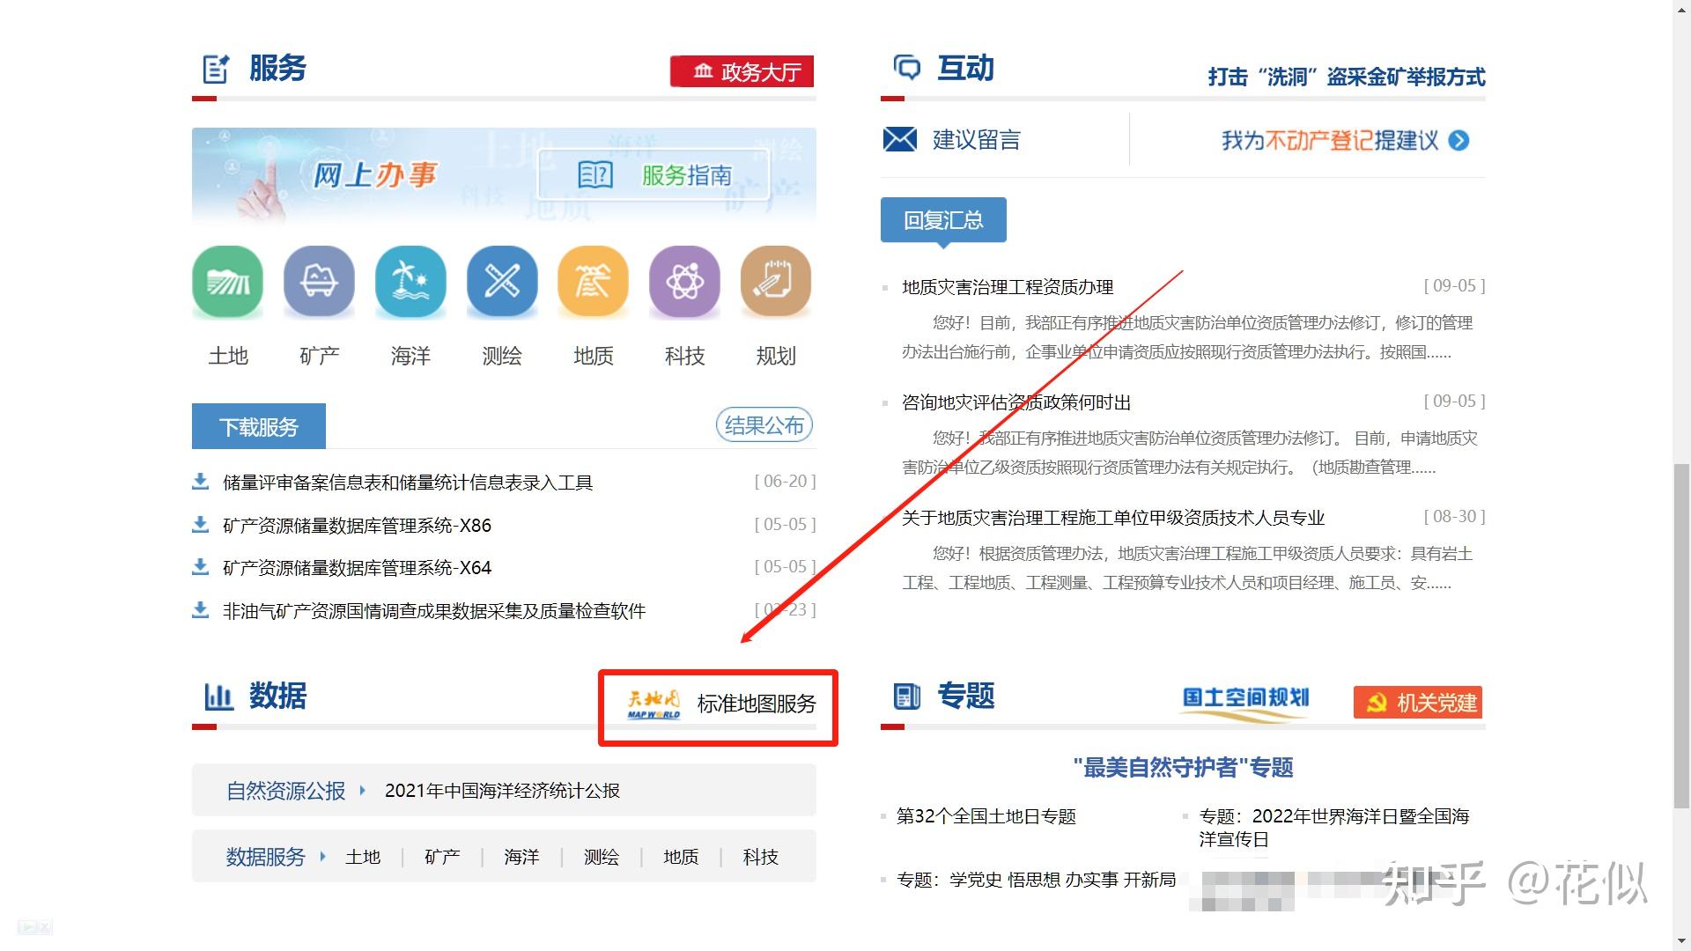
Task: Open the orange 地质 geology icon
Action: pyautogui.click(x=593, y=282)
